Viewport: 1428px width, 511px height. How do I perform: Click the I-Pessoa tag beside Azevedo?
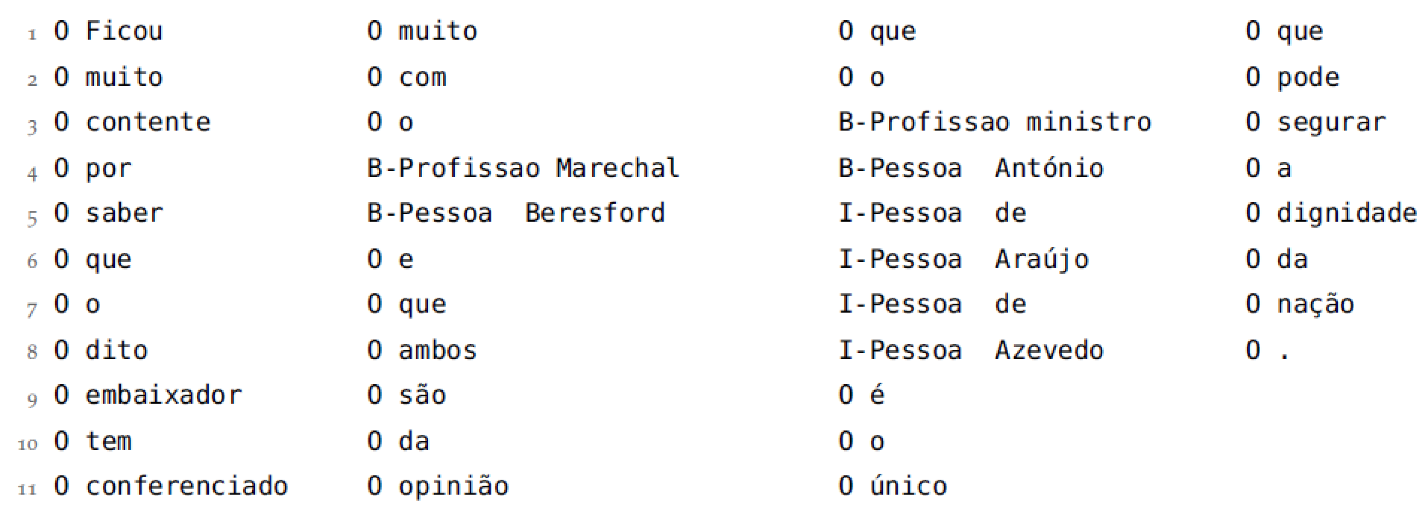[900, 350]
